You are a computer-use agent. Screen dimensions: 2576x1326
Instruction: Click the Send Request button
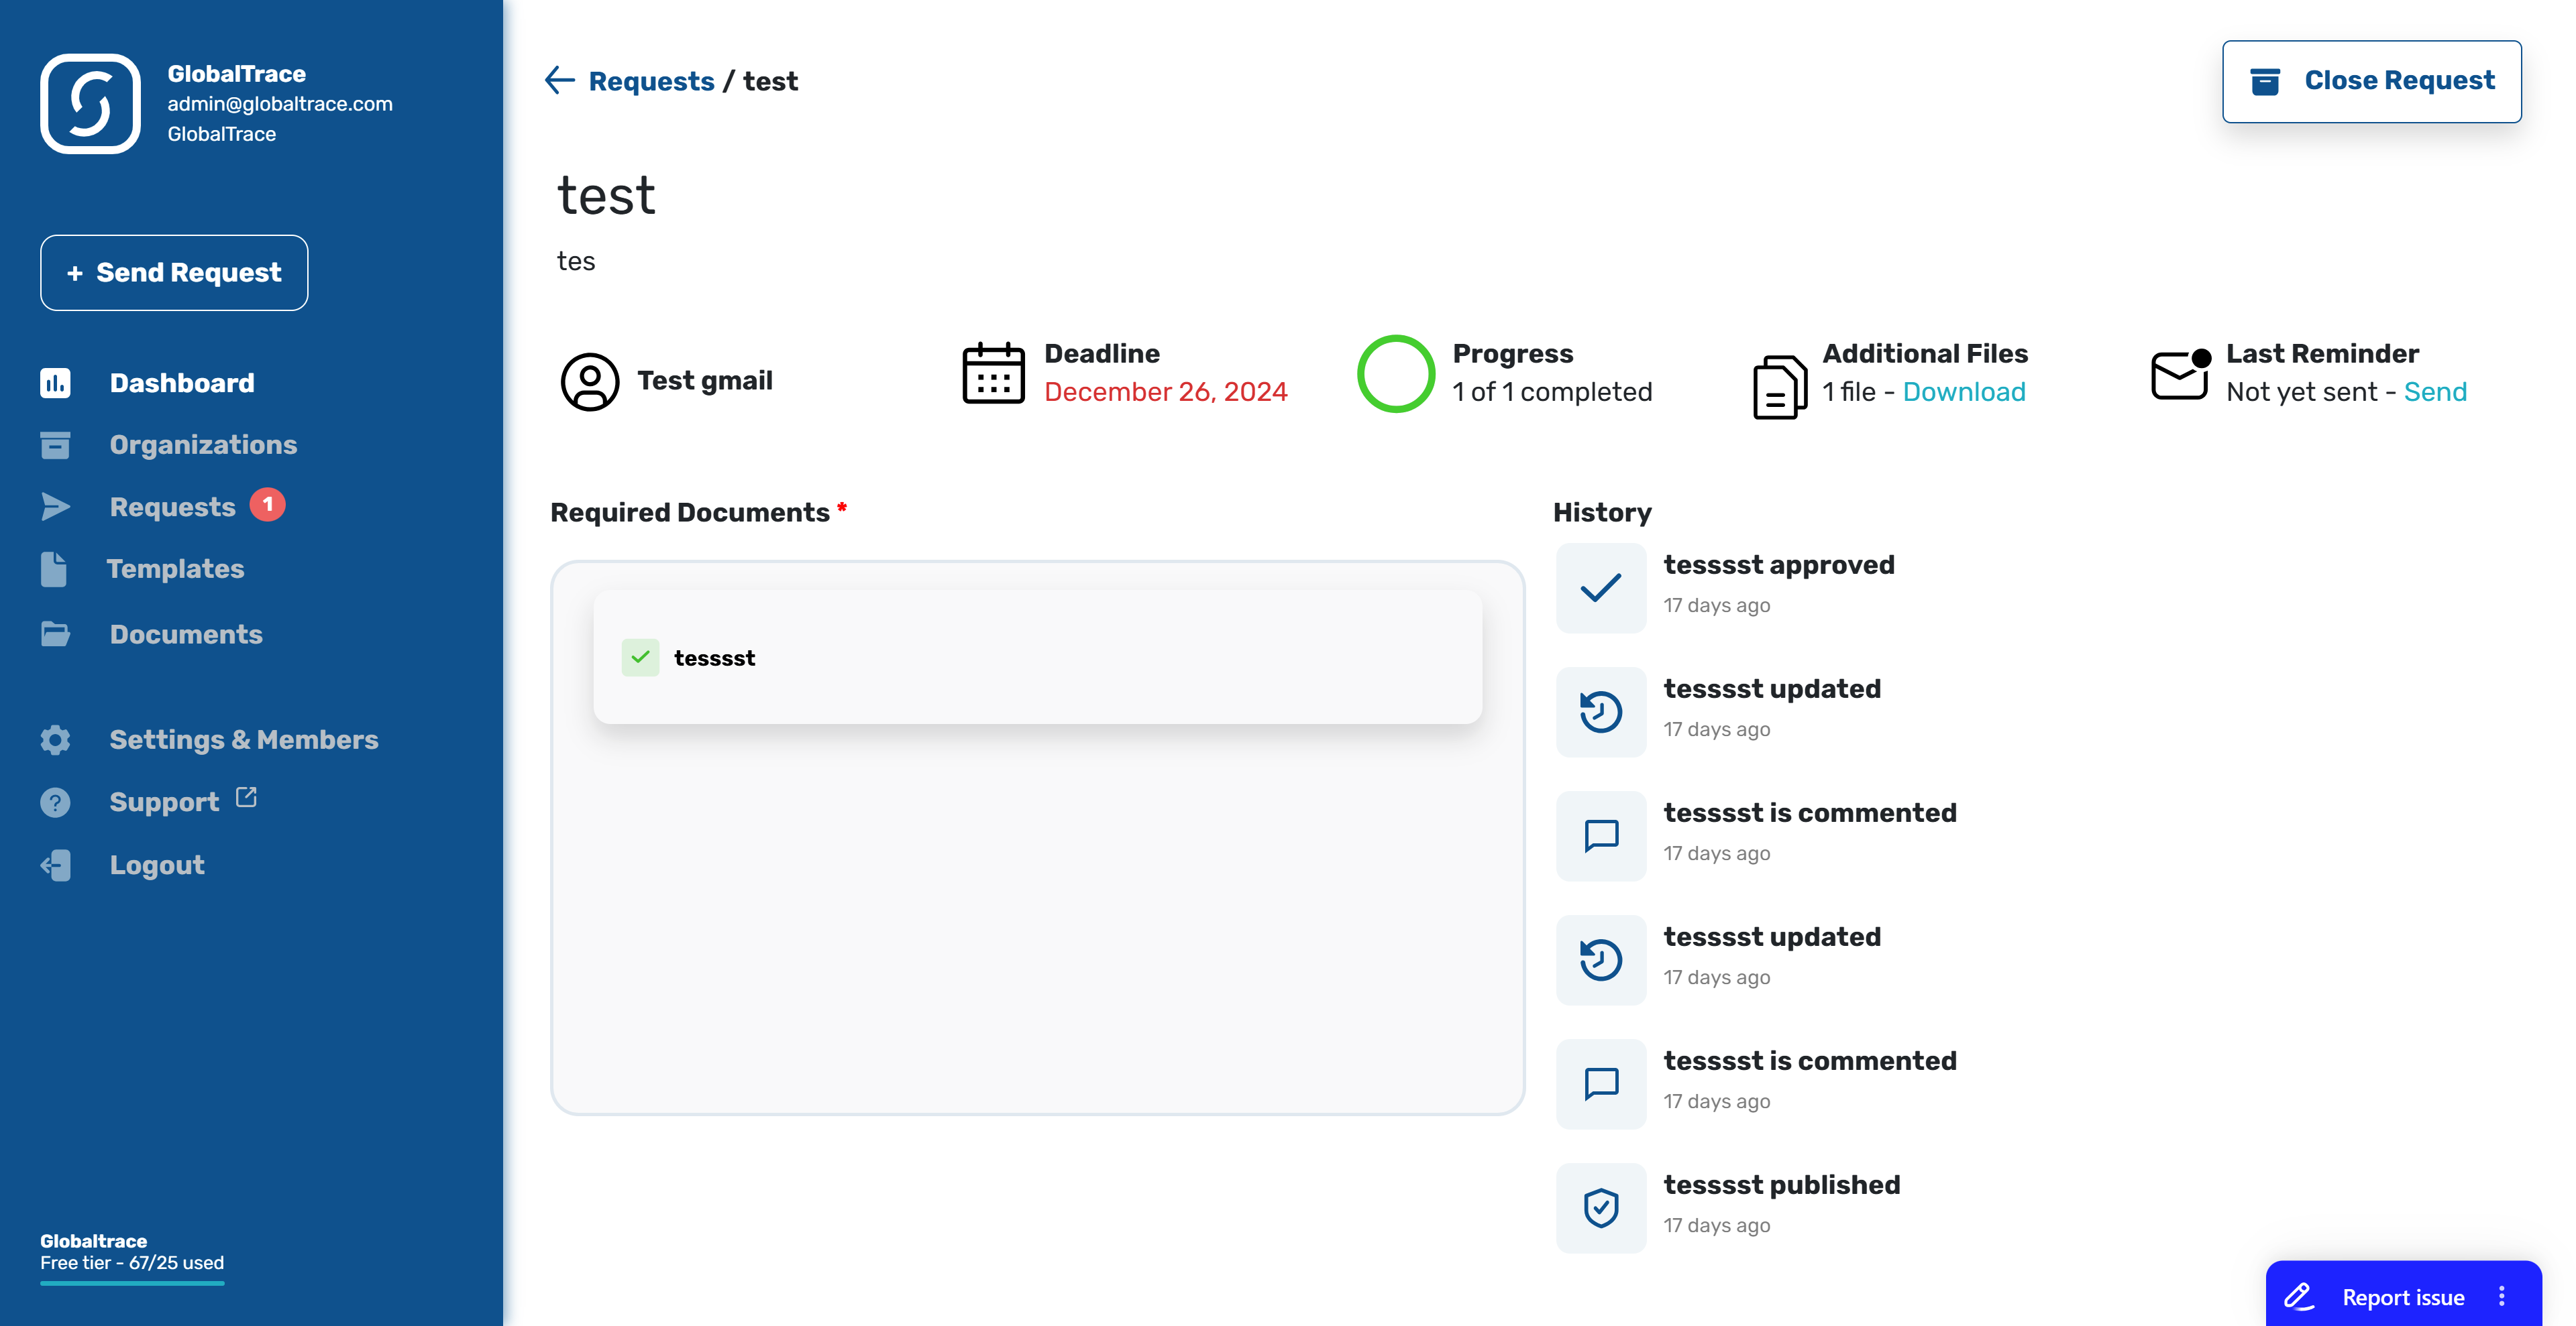coord(174,273)
